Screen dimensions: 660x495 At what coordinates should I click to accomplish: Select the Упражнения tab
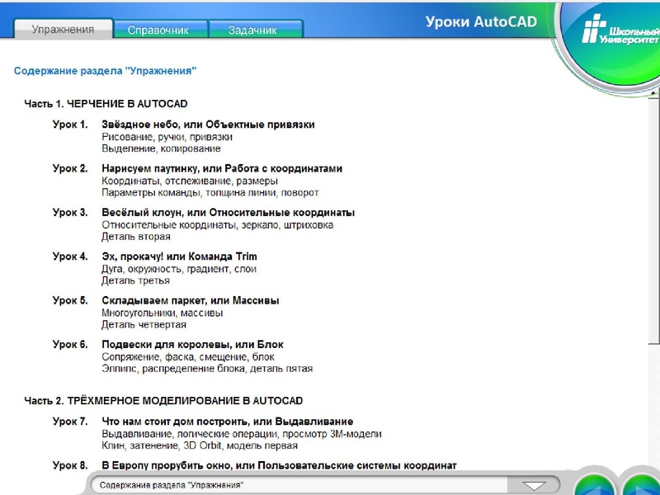pyautogui.click(x=63, y=30)
